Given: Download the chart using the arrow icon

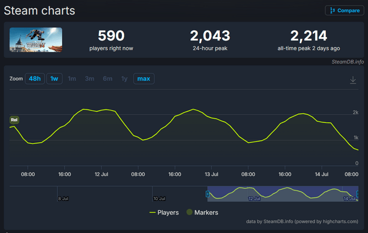Looking at the screenshot, I should coord(353,80).
